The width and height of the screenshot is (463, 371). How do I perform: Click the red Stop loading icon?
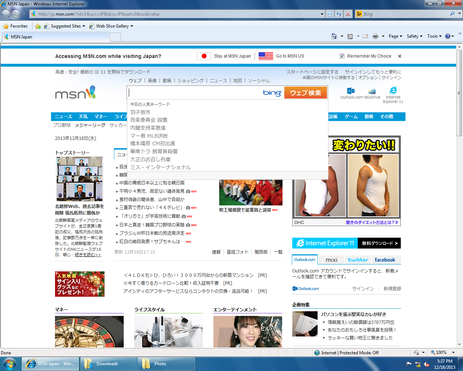pyautogui.click(x=348, y=14)
